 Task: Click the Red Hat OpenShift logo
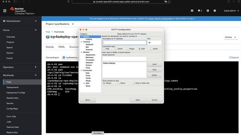point(22,11)
